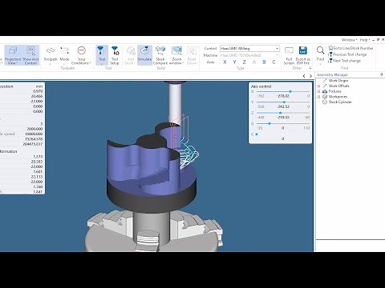Toggle the B axis type button
The image size is (385, 288).
[264, 62]
